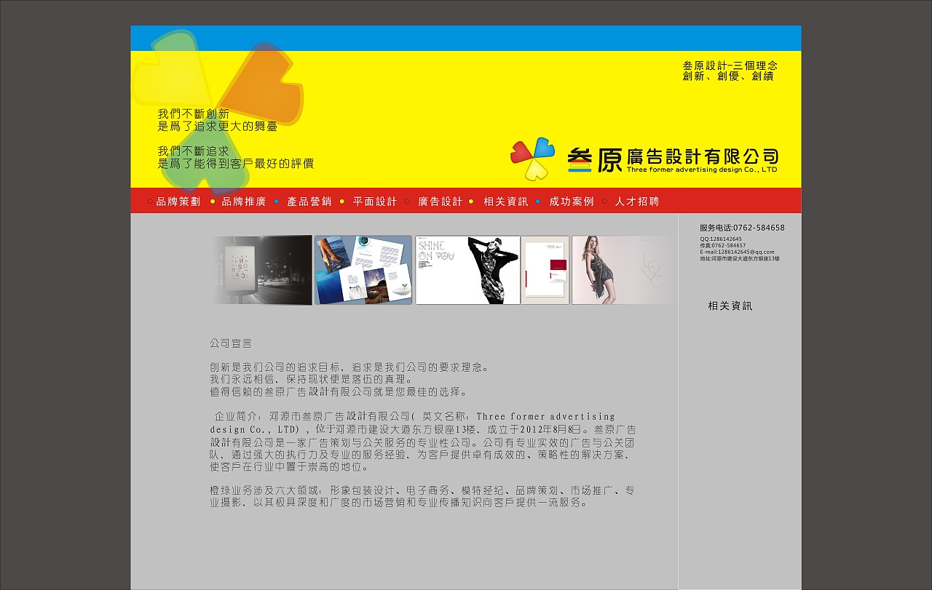
Task: View the letterhead stationery thumbnail
Action: tap(545, 270)
